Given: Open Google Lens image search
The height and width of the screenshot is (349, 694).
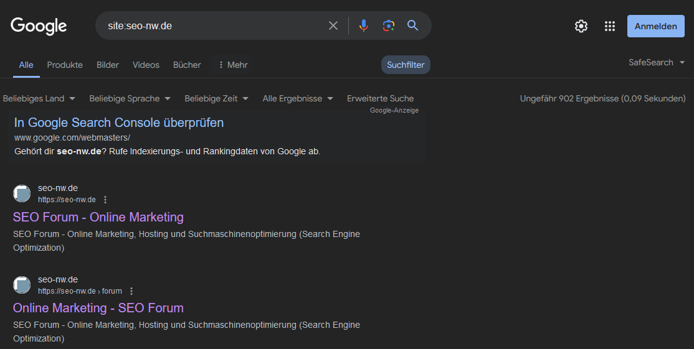Looking at the screenshot, I should tap(389, 26).
